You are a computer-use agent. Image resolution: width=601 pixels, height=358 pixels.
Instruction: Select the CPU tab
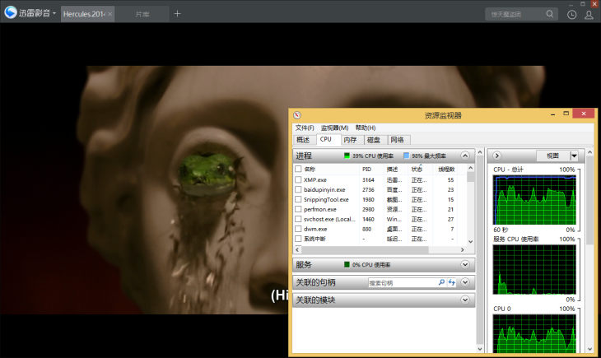pos(327,140)
